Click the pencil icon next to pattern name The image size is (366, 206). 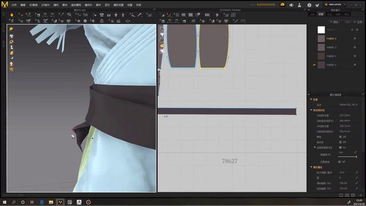pos(357,105)
